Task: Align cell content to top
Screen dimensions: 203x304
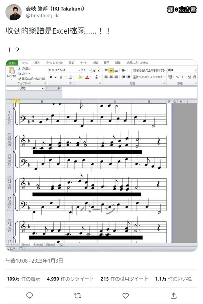Action: pyautogui.click(x=106, y=70)
